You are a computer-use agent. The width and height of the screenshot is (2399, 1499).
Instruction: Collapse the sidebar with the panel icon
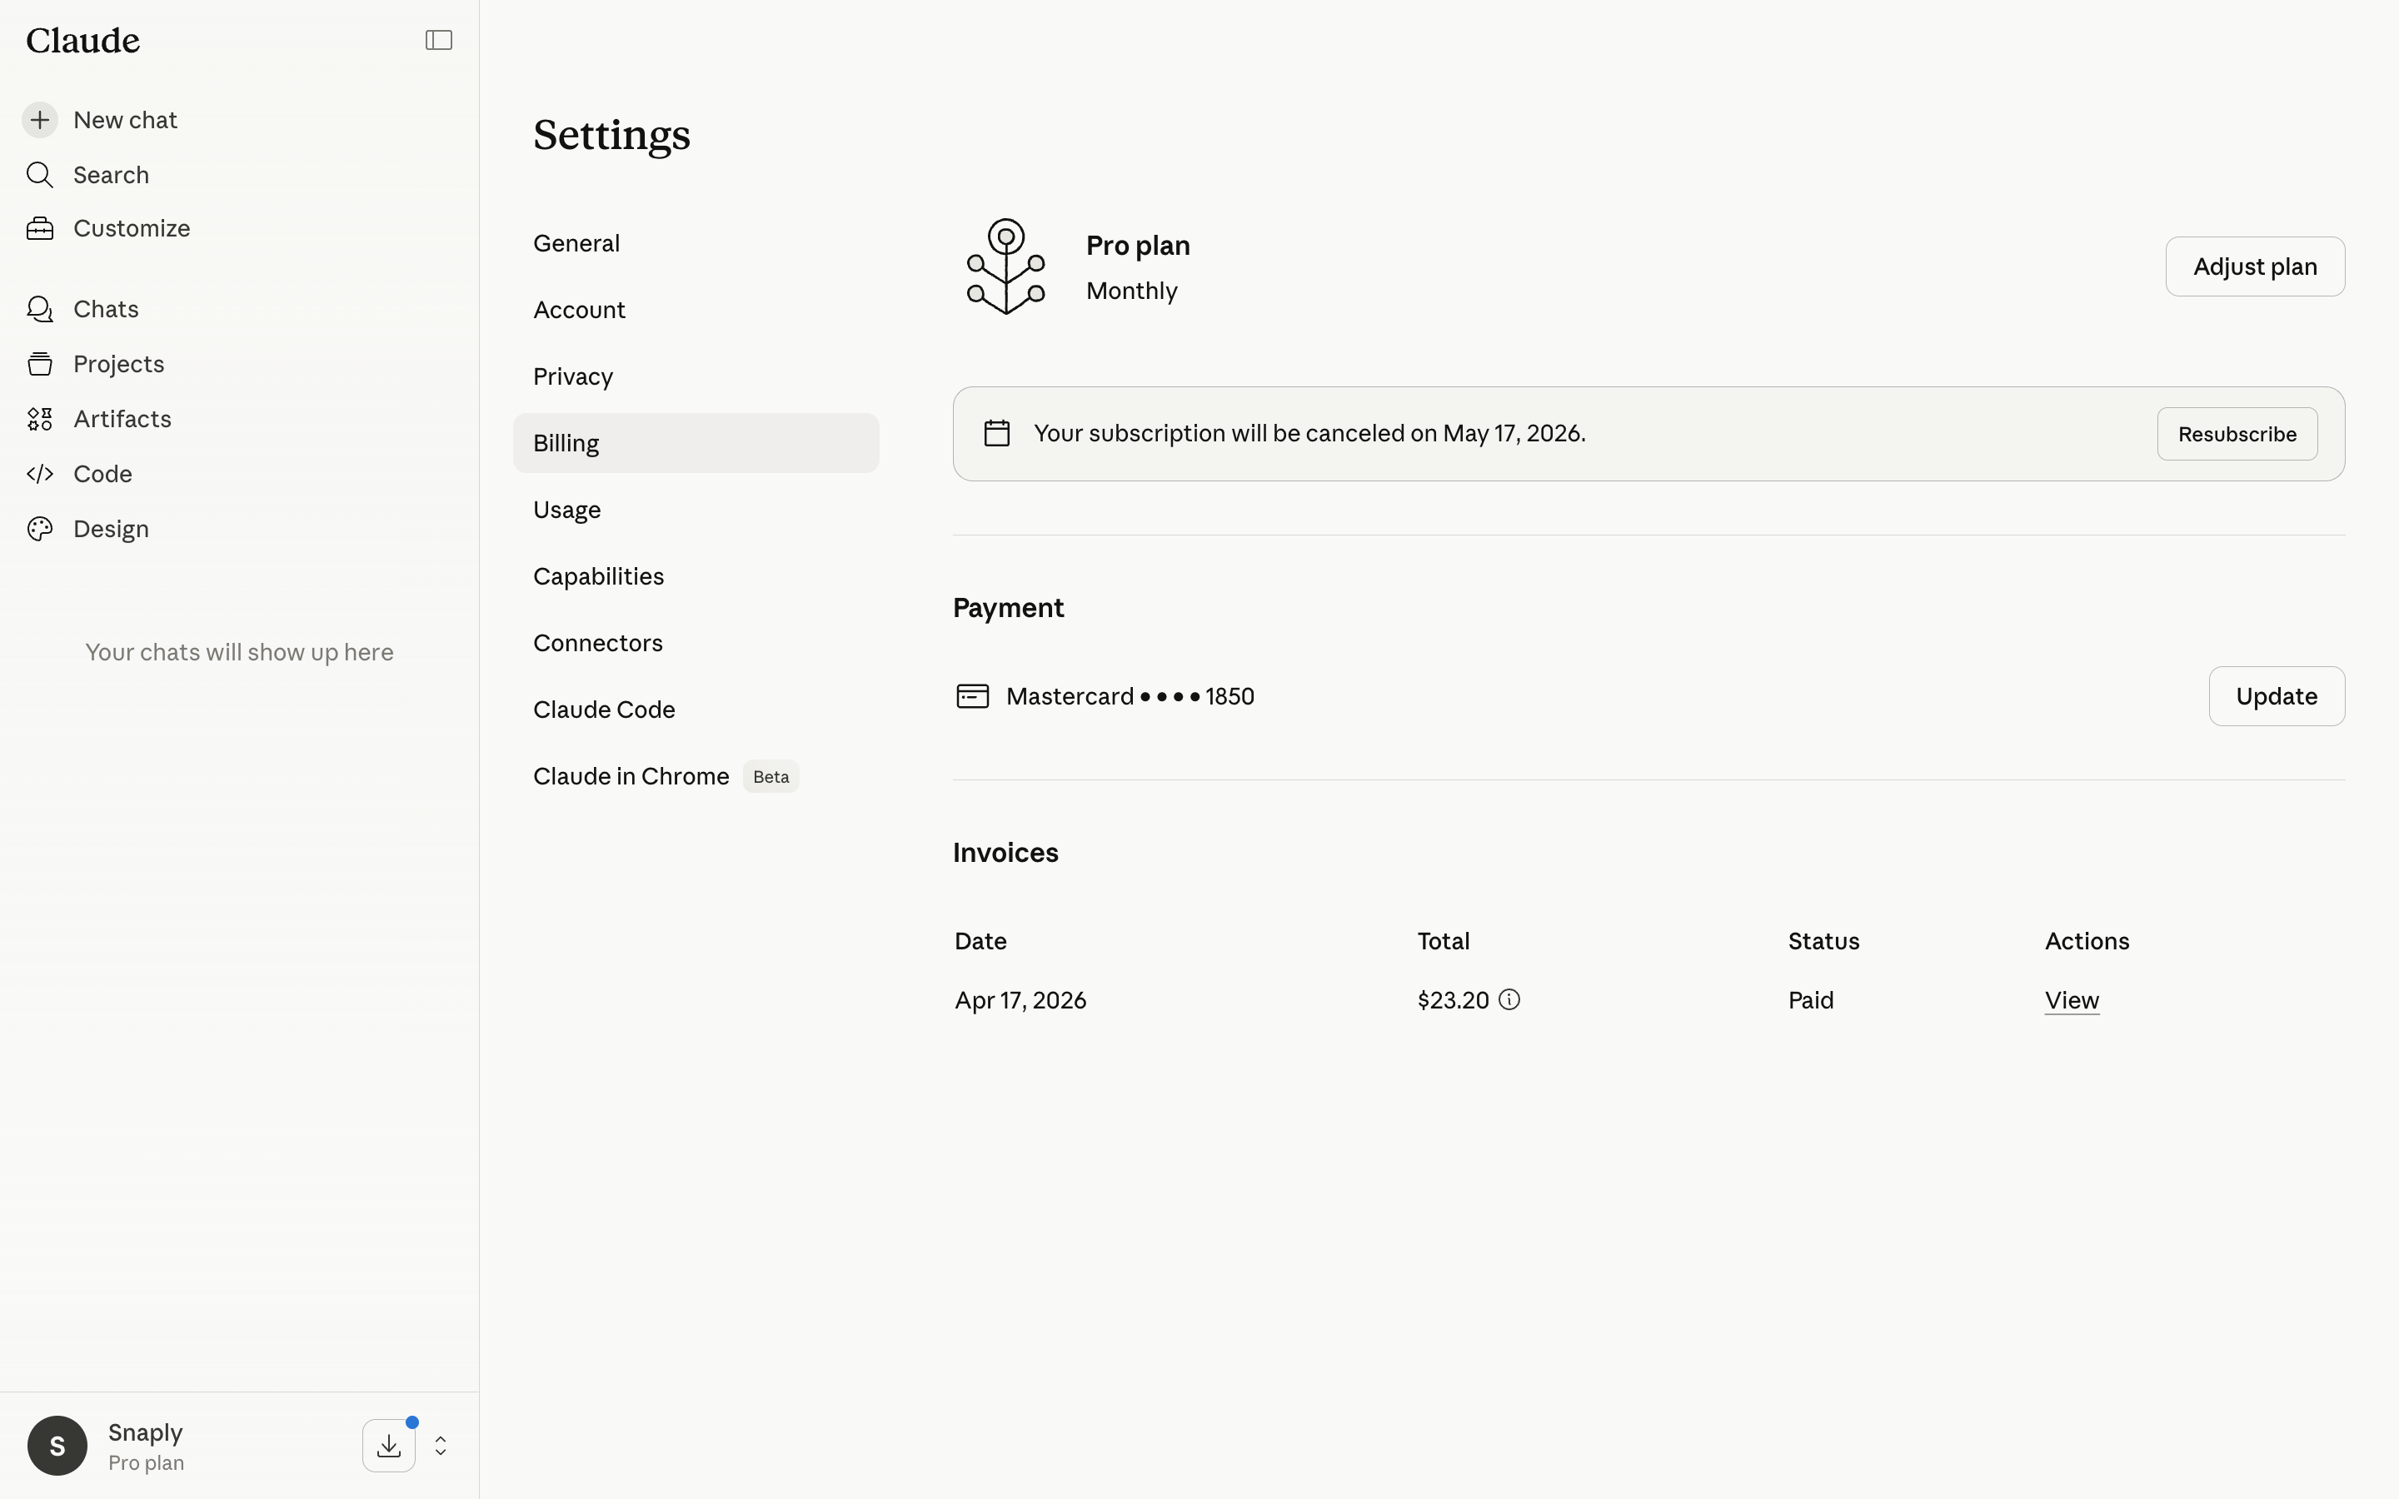[438, 40]
